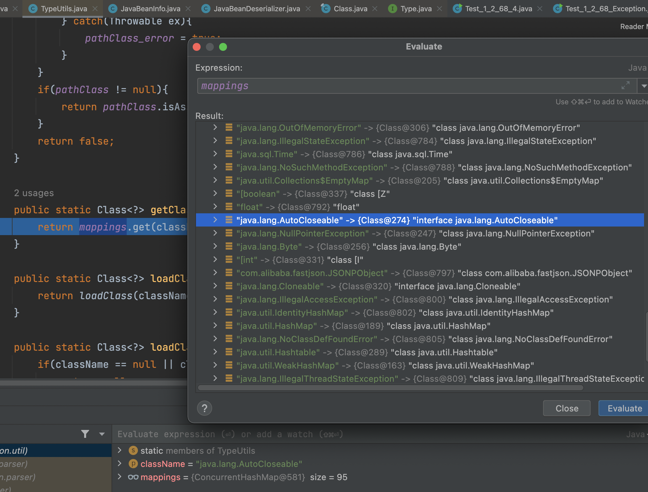Expand the static members of TypeUtils node

(x=120, y=450)
